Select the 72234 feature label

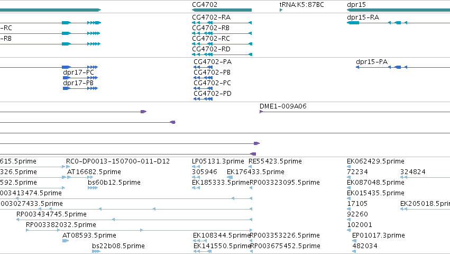click(357, 172)
